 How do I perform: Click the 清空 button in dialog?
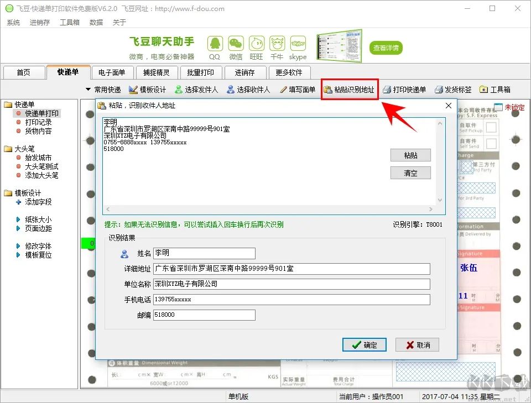coord(410,173)
